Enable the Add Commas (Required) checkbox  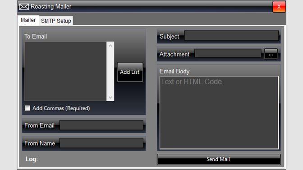[x=28, y=108]
